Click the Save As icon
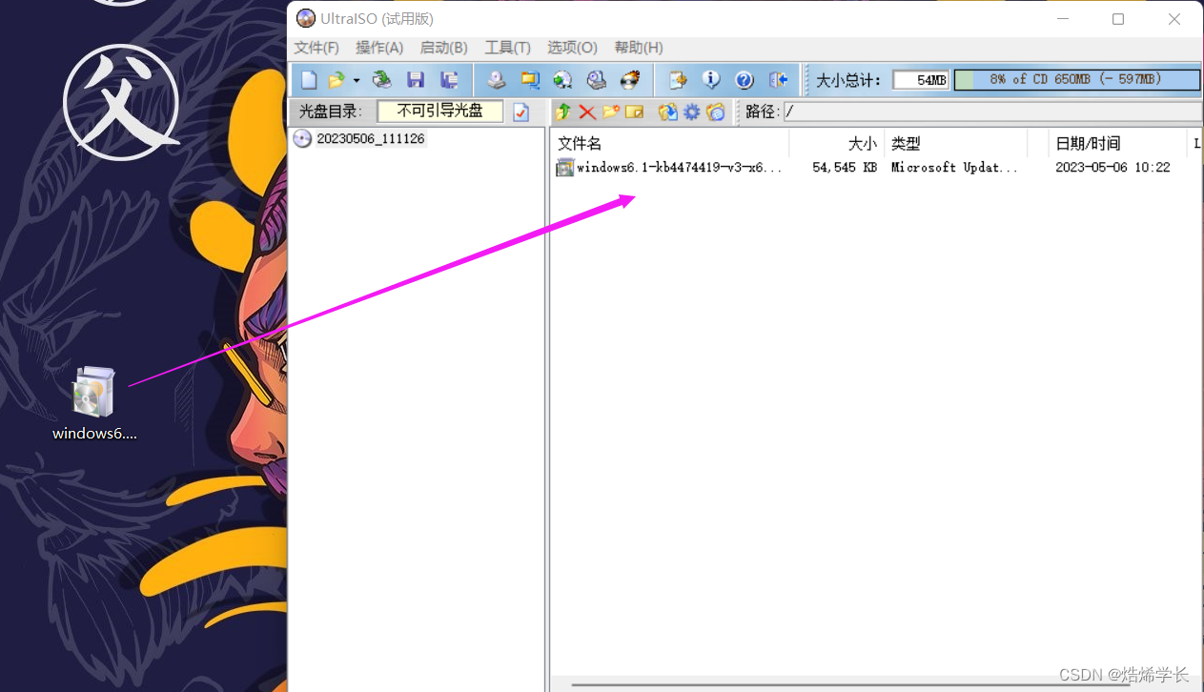This screenshot has height=692, width=1204. click(449, 80)
